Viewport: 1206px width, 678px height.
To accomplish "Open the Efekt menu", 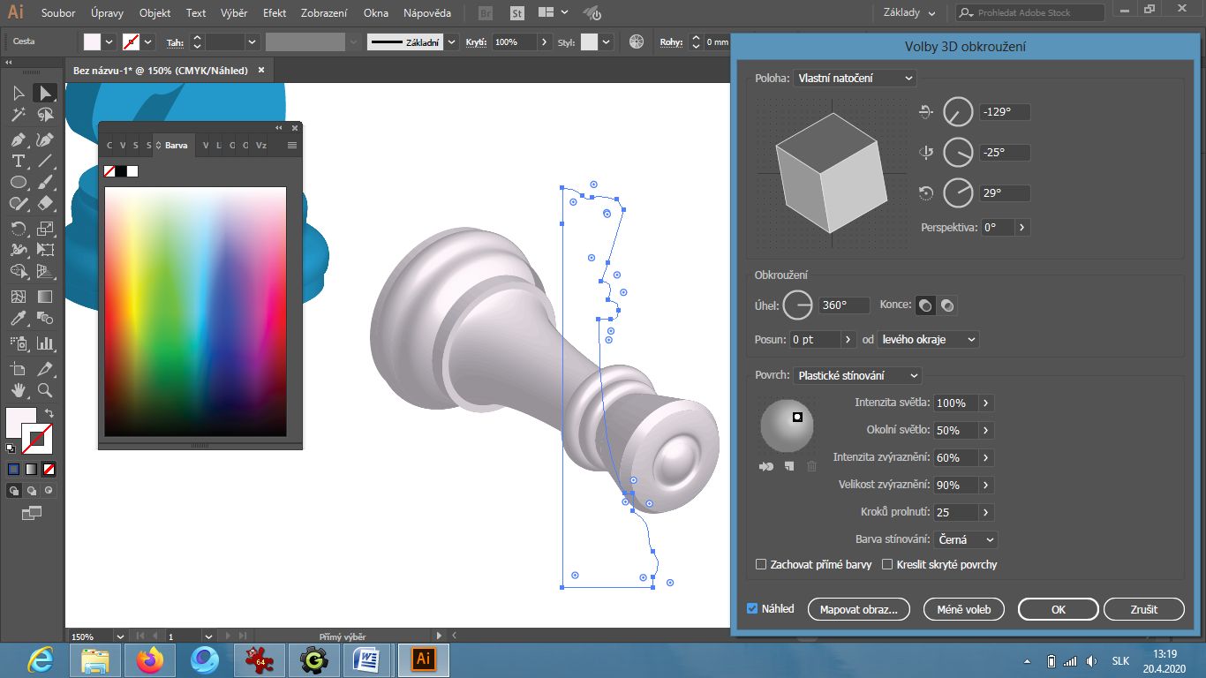I will click(x=274, y=12).
